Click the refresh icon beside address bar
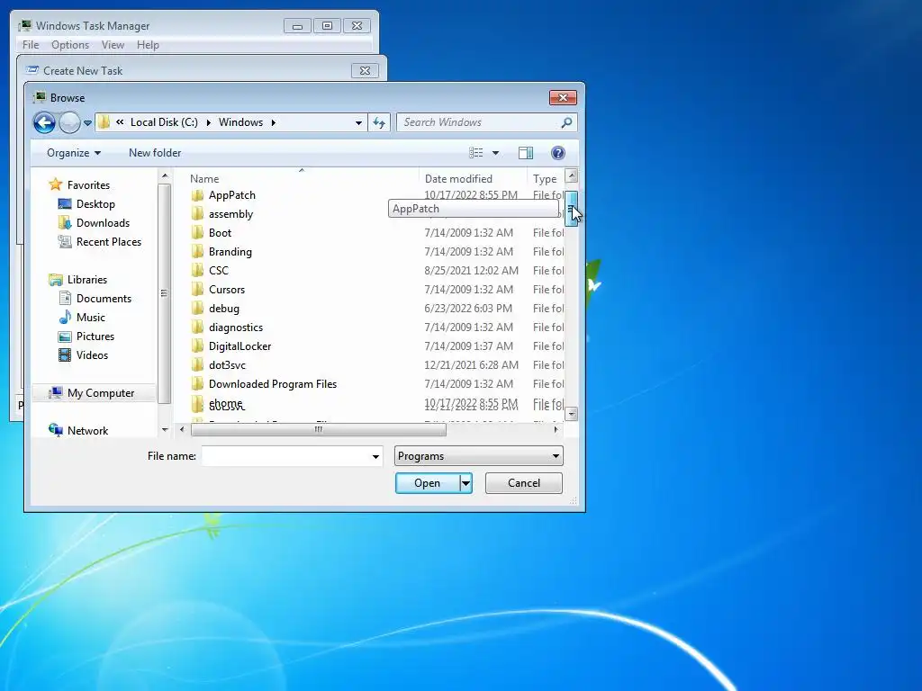The width and height of the screenshot is (922, 691). [x=379, y=122]
